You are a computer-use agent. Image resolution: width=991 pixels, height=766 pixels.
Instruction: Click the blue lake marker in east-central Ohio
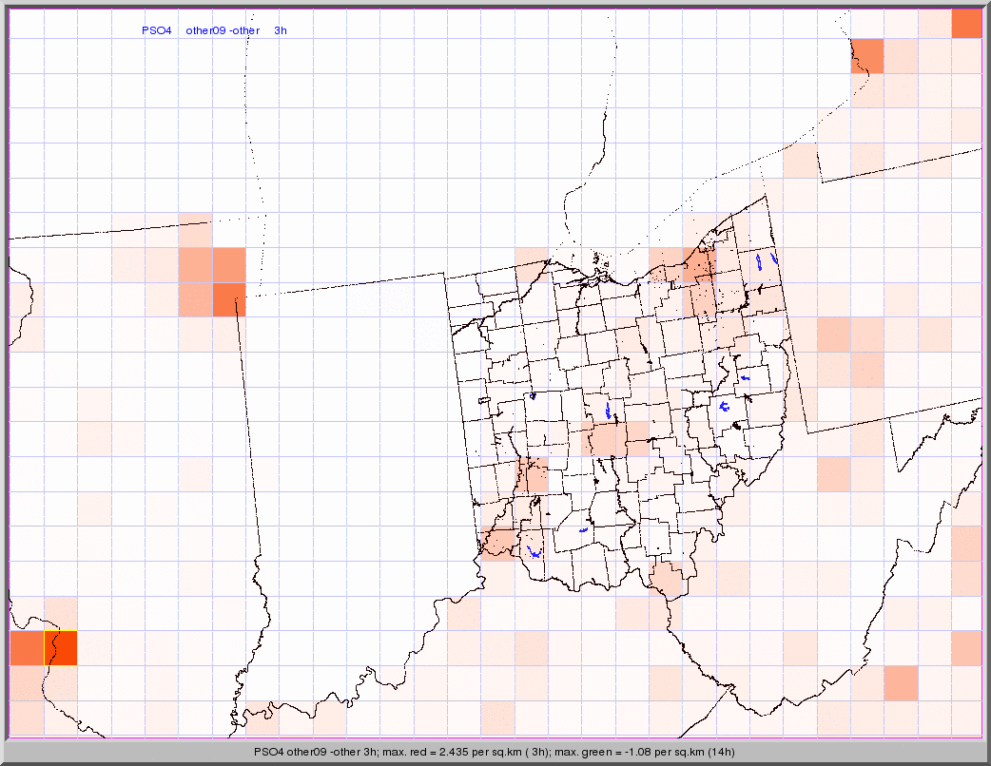(x=725, y=407)
